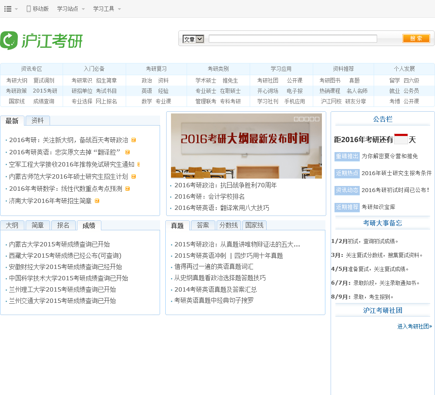Click the 沪江考研 logo

pyautogui.click(x=41, y=41)
